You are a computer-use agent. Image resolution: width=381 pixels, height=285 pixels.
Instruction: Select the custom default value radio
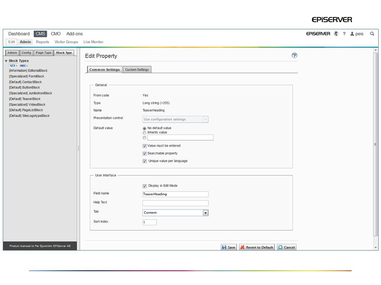(x=144, y=138)
